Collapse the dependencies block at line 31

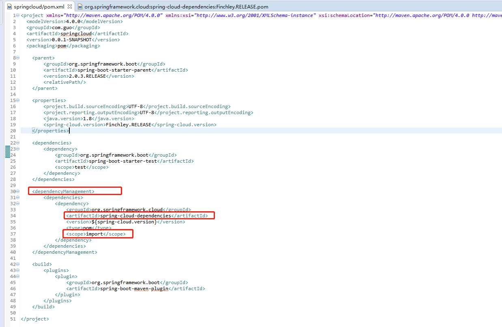(18, 197)
